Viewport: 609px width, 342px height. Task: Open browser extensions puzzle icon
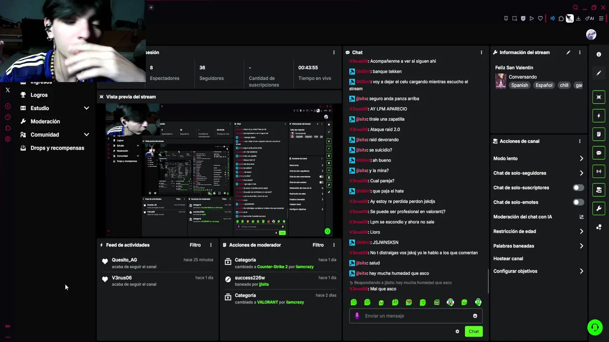[x=561, y=19]
